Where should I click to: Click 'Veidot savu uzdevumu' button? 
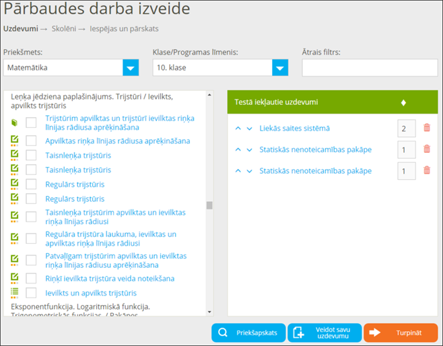[x=324, y=333]
